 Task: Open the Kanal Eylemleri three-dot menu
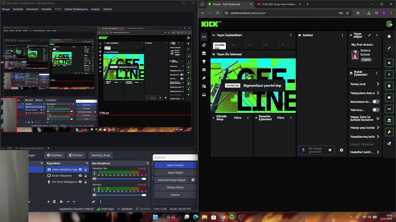tap(377, 73)
